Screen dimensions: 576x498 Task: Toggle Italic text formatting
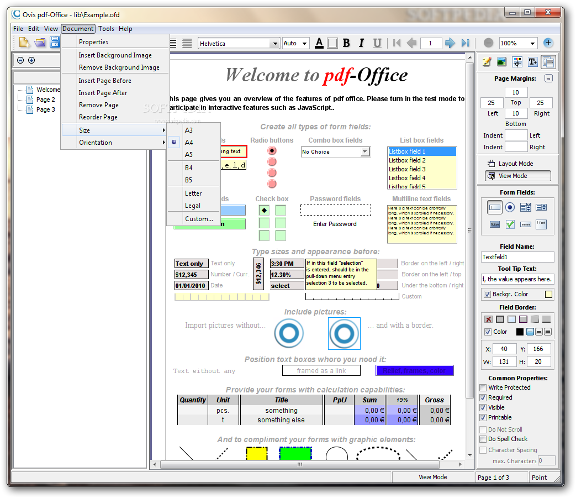362,43
